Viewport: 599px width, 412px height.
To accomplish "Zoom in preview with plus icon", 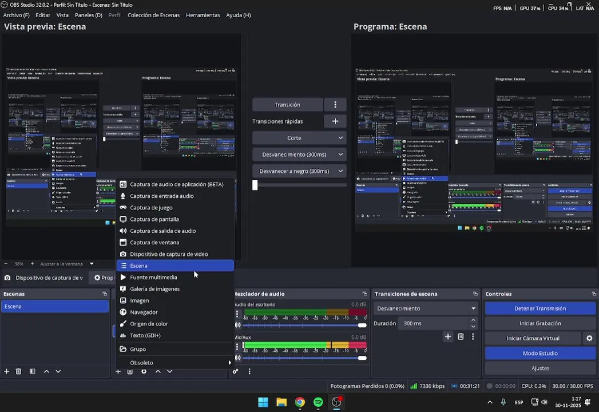I will [32, 264].
